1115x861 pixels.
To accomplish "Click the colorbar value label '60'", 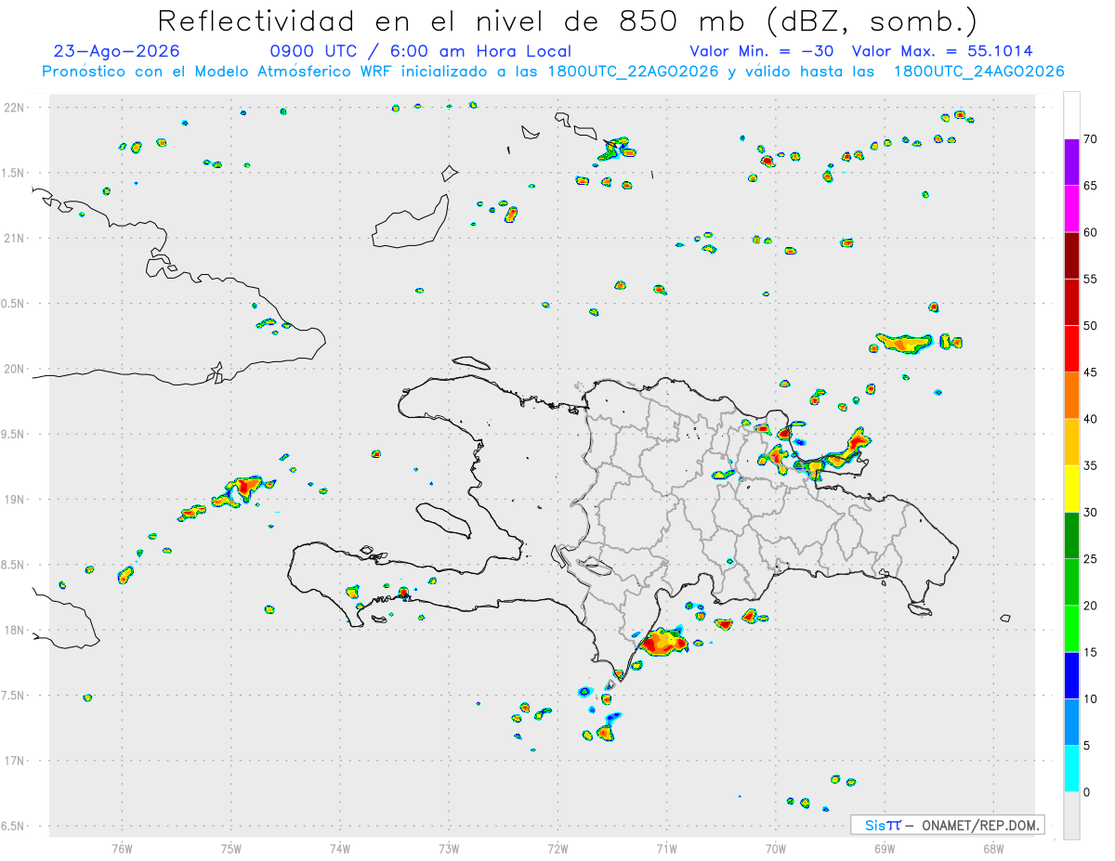I will [x=1091, y=232].
